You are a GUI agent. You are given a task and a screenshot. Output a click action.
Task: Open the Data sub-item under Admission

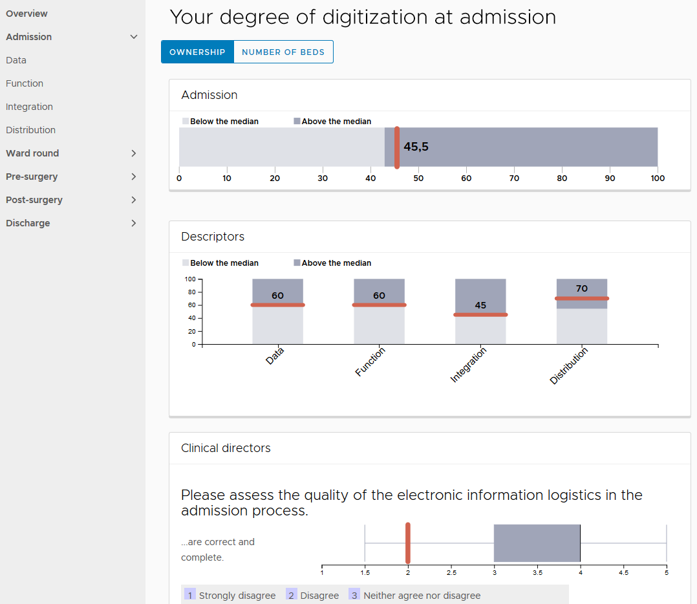pyautogui.click(x=16, y=60)
